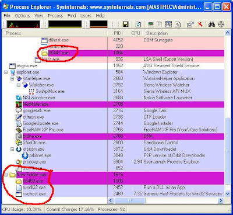
Task: Collapse the Watcher.exe tree node
Action: click(x=19, y=85)
